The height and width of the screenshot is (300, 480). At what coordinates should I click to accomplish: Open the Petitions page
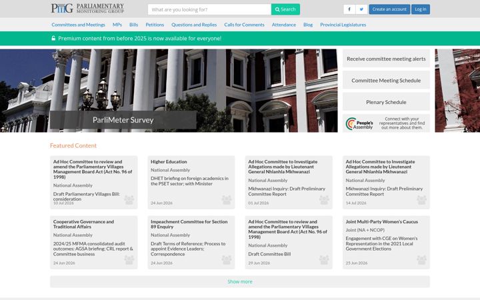155,25
